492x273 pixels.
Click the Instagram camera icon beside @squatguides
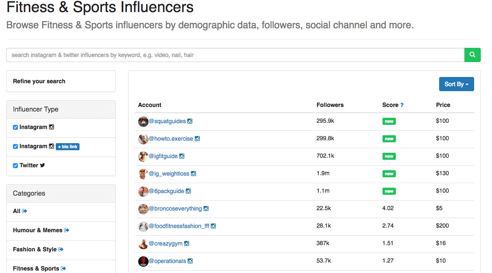tap(190, 121)
